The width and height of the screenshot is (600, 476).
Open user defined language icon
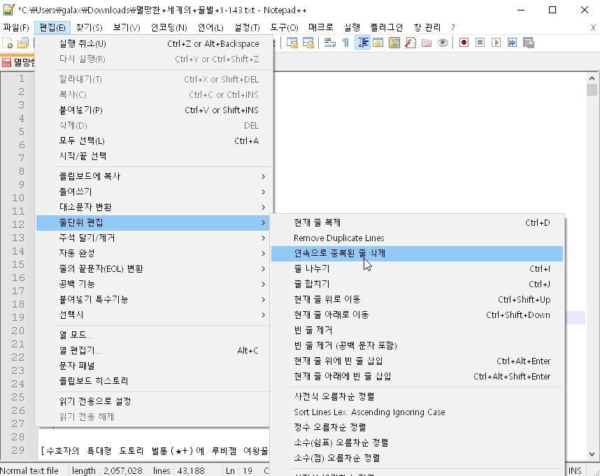tap(378, 43)
